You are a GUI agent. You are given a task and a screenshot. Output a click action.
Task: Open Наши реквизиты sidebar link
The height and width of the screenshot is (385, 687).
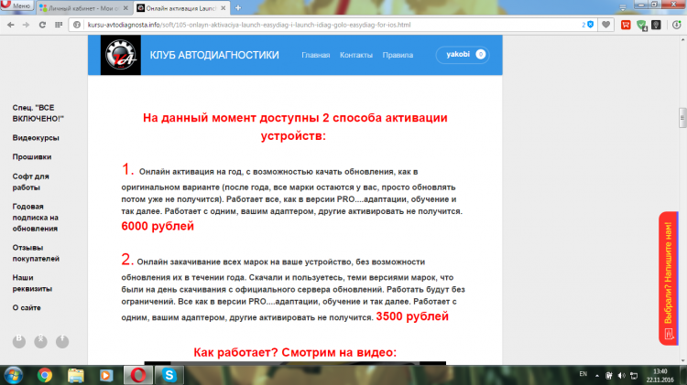[36, 282]
